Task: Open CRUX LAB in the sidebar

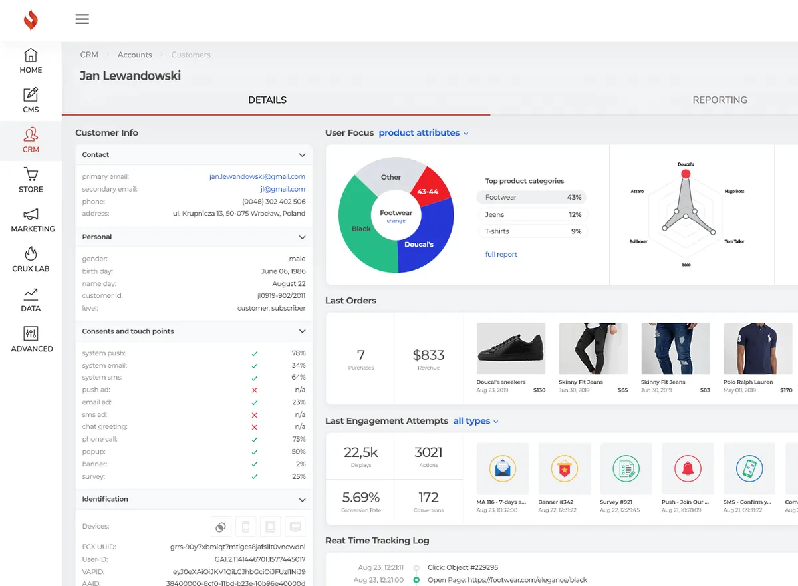Action: click(31, 260)
